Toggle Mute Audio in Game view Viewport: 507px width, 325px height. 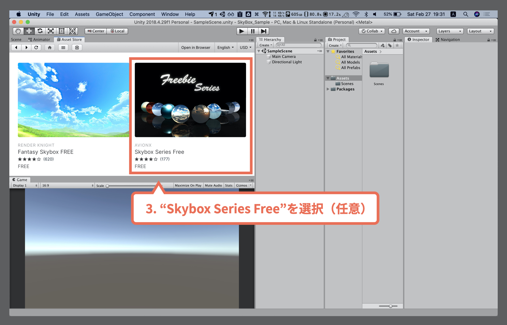(x=213, y=185)
